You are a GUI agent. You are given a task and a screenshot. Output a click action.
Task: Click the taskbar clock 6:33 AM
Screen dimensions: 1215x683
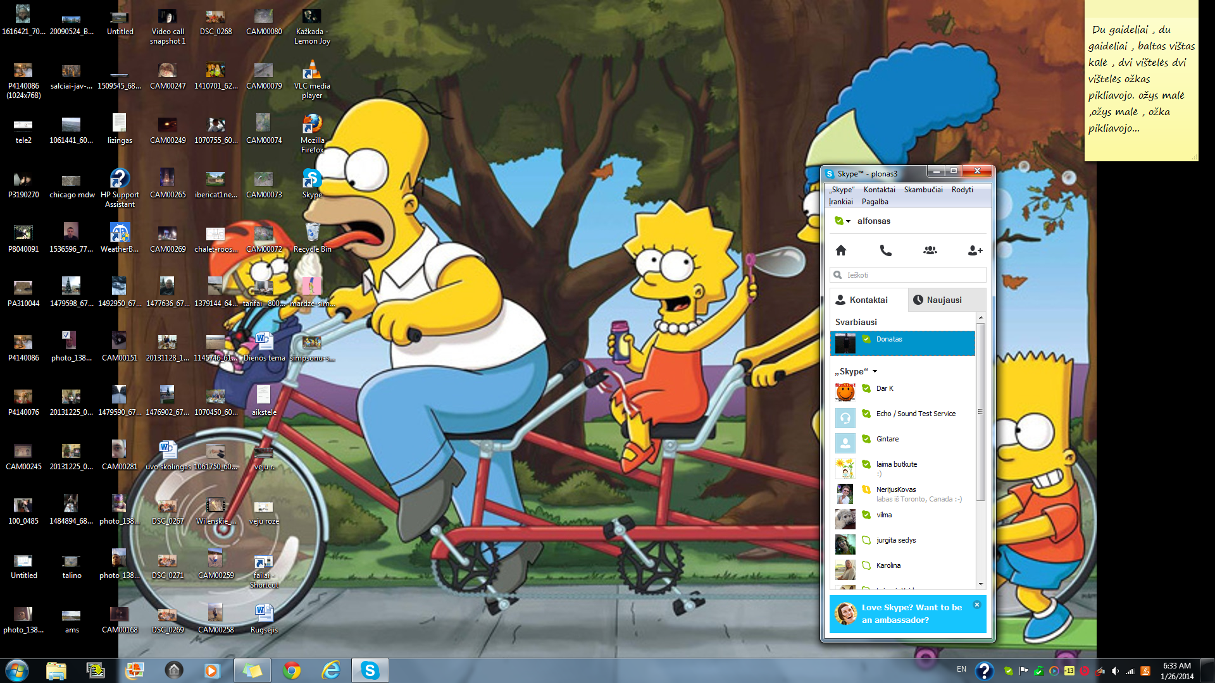click(x=1176, y=666)
